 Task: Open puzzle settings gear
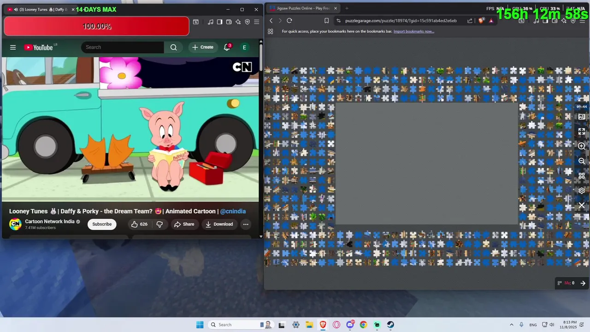[582, 190]
